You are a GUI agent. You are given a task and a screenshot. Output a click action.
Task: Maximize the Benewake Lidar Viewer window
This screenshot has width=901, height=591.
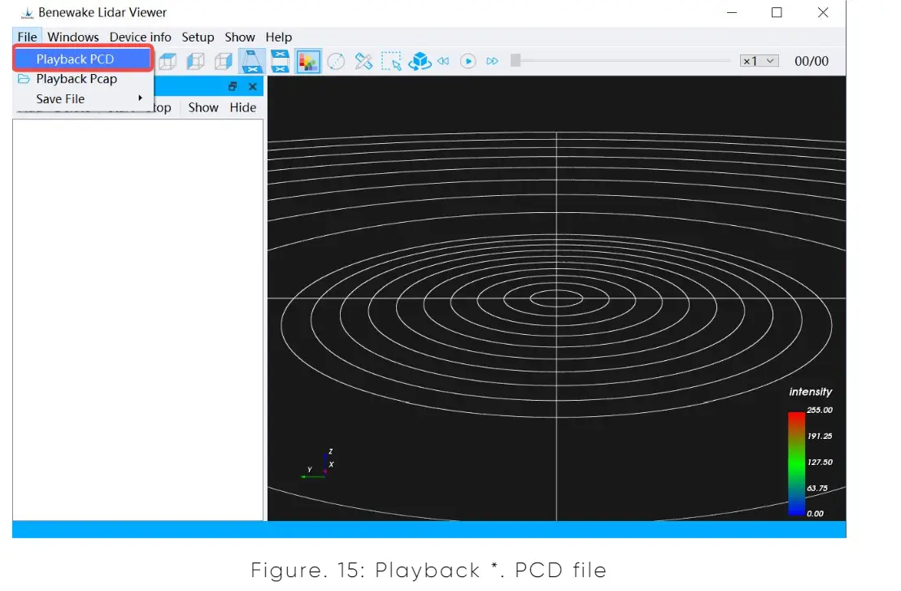[777, 13]
